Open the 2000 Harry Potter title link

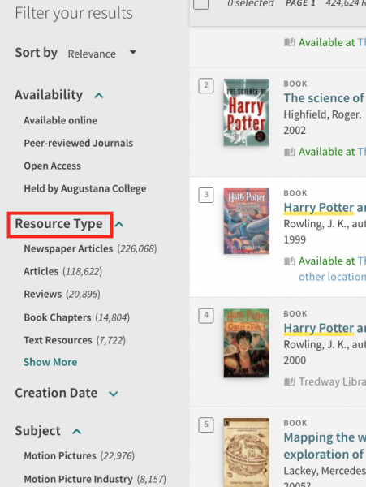[x=325, y=328]
